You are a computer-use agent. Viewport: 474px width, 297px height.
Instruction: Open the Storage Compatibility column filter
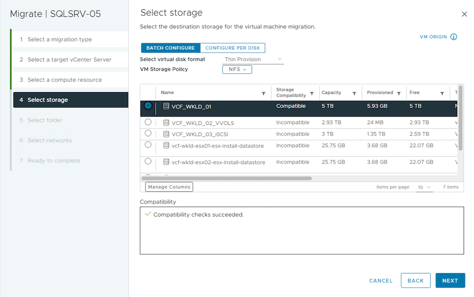pyautogui.click(x=312, y=94)
